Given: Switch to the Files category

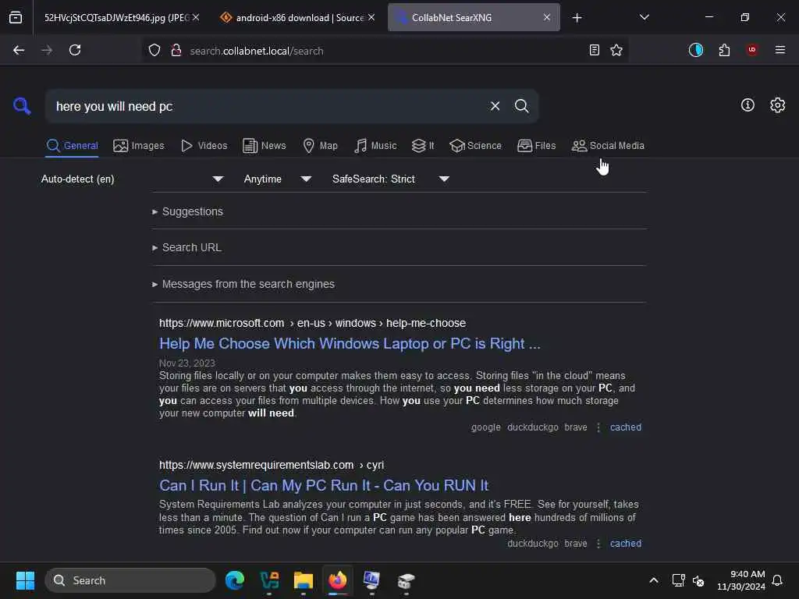Looking at the screenshot, I should pos(537,146).
